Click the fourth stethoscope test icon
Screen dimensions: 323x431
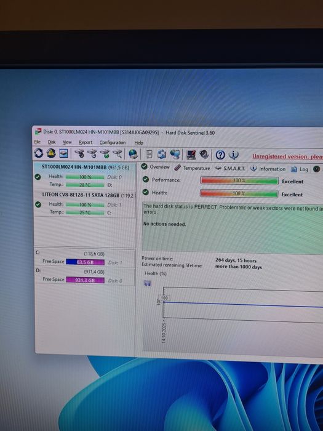click(x=118, y=154)
